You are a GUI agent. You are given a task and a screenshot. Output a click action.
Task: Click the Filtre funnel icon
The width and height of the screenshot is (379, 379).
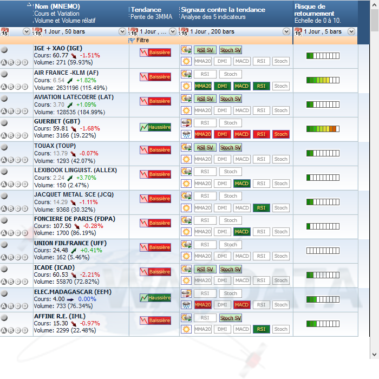pos(132,41)
